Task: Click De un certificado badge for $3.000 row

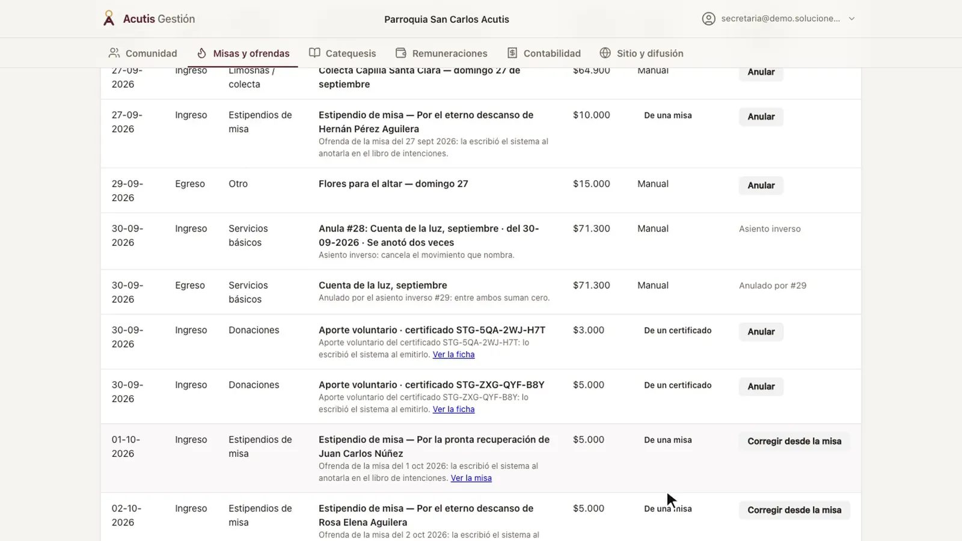Action: tap(678, 331)
